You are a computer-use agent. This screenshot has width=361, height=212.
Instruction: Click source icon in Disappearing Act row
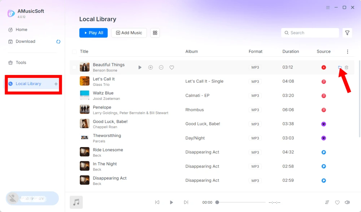click(x=324, y=181)
